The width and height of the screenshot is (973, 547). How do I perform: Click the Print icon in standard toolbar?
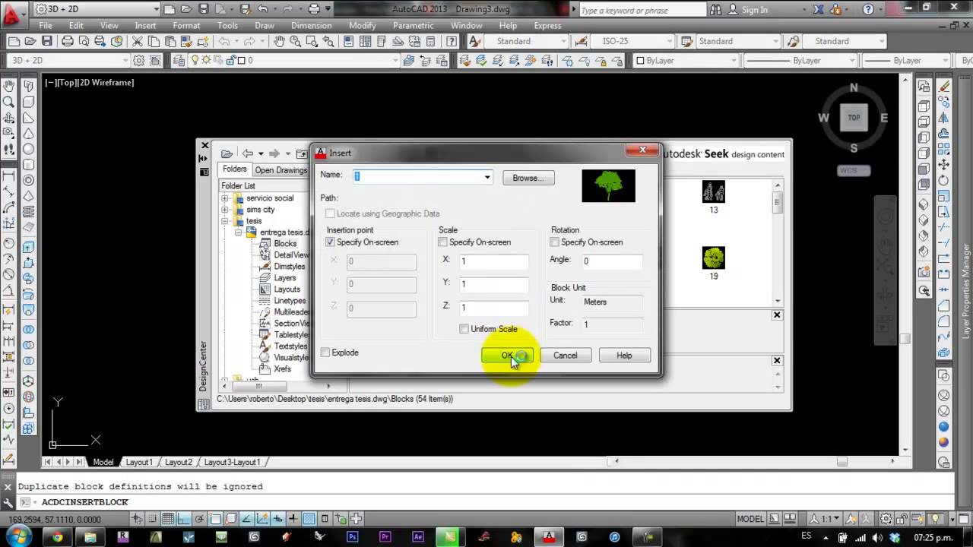[68, 41]
